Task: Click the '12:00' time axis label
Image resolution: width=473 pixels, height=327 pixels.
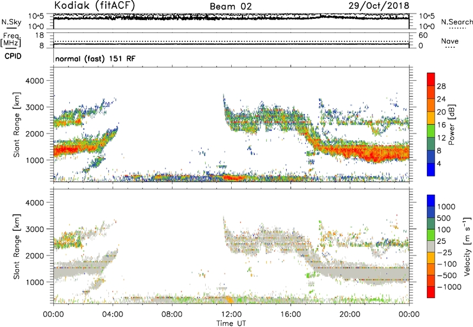Action: coord(231,315)
